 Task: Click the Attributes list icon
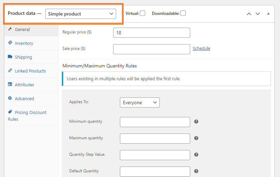point(10,84)
